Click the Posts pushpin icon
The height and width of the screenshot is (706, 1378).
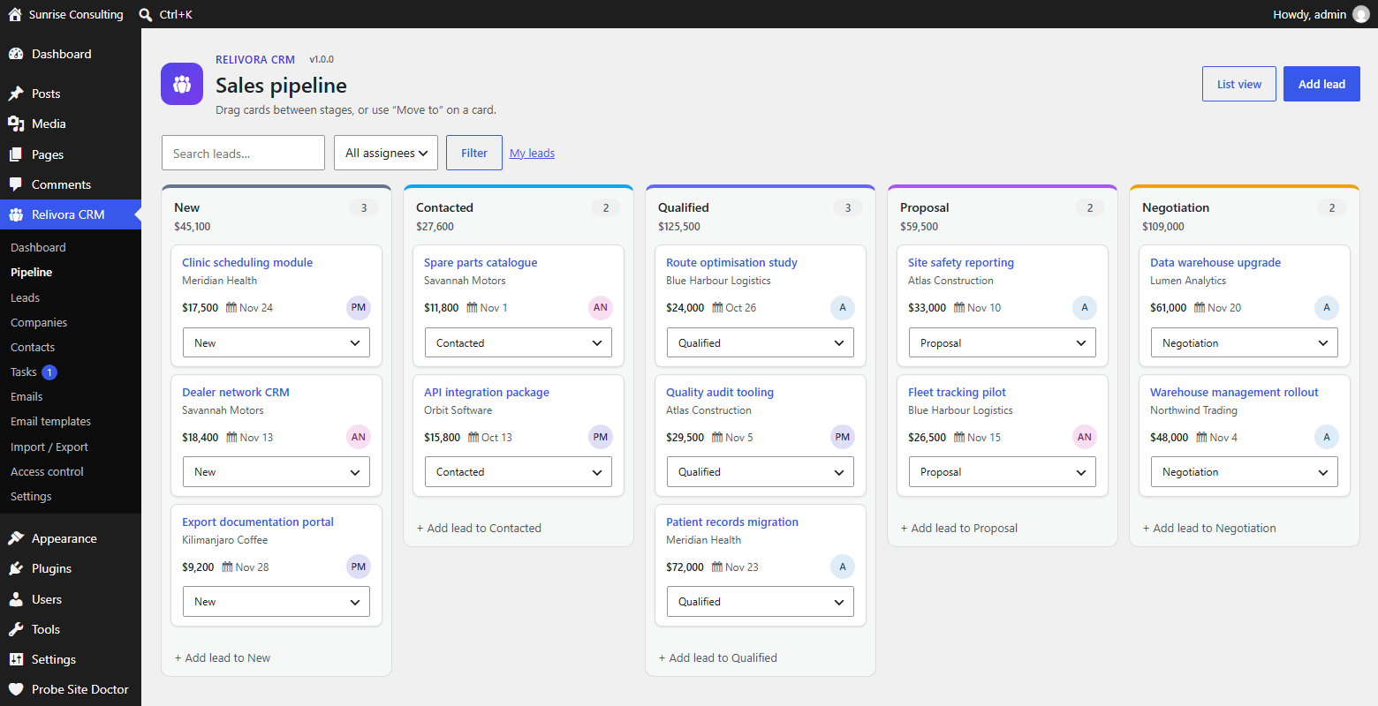[16, 94]
